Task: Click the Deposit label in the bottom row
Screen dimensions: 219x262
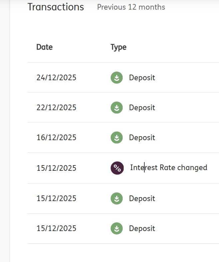Action: point(142,228)
